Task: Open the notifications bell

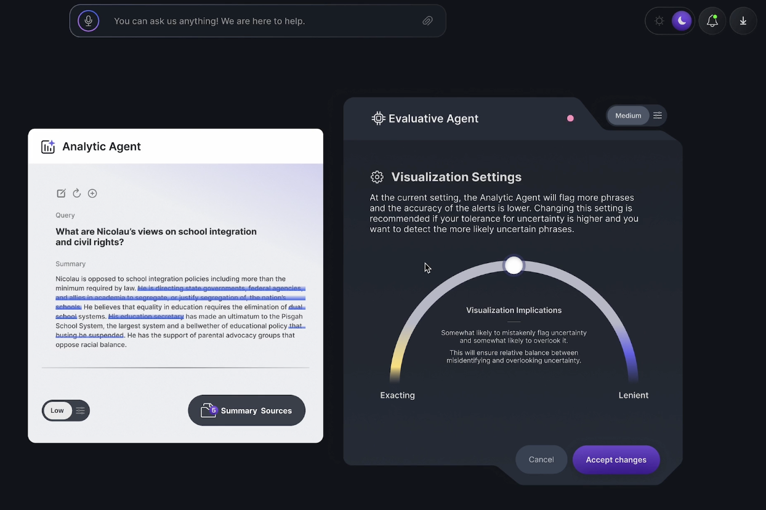Action: click(x=712, y=21)
